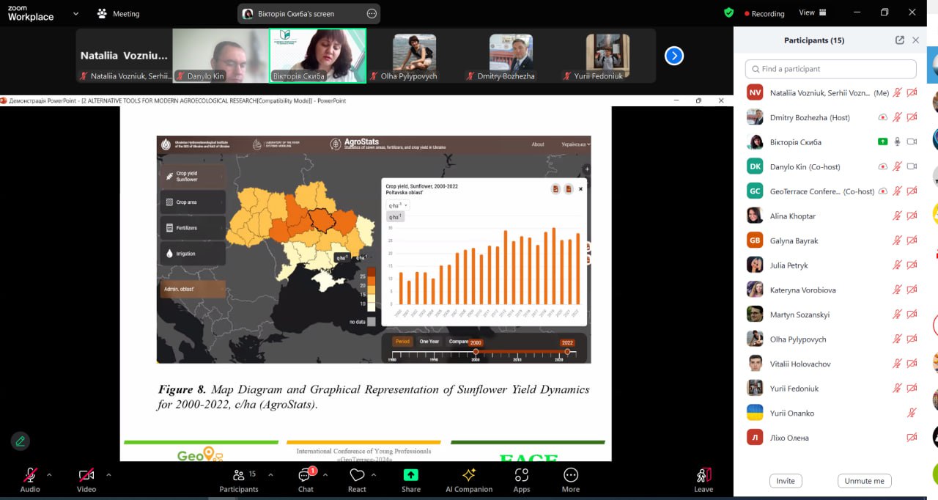Start sharing with green Share icon

(x=411, y=475)
